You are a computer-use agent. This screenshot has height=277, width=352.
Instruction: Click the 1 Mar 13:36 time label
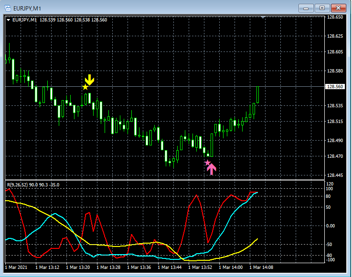pos(139,267)
